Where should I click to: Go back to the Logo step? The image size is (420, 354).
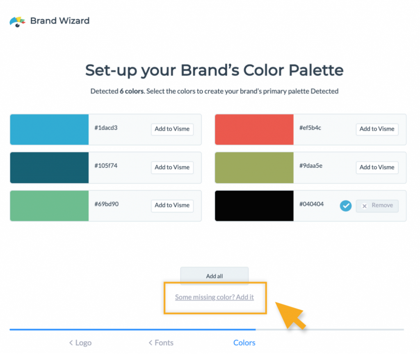coord(80,343)
